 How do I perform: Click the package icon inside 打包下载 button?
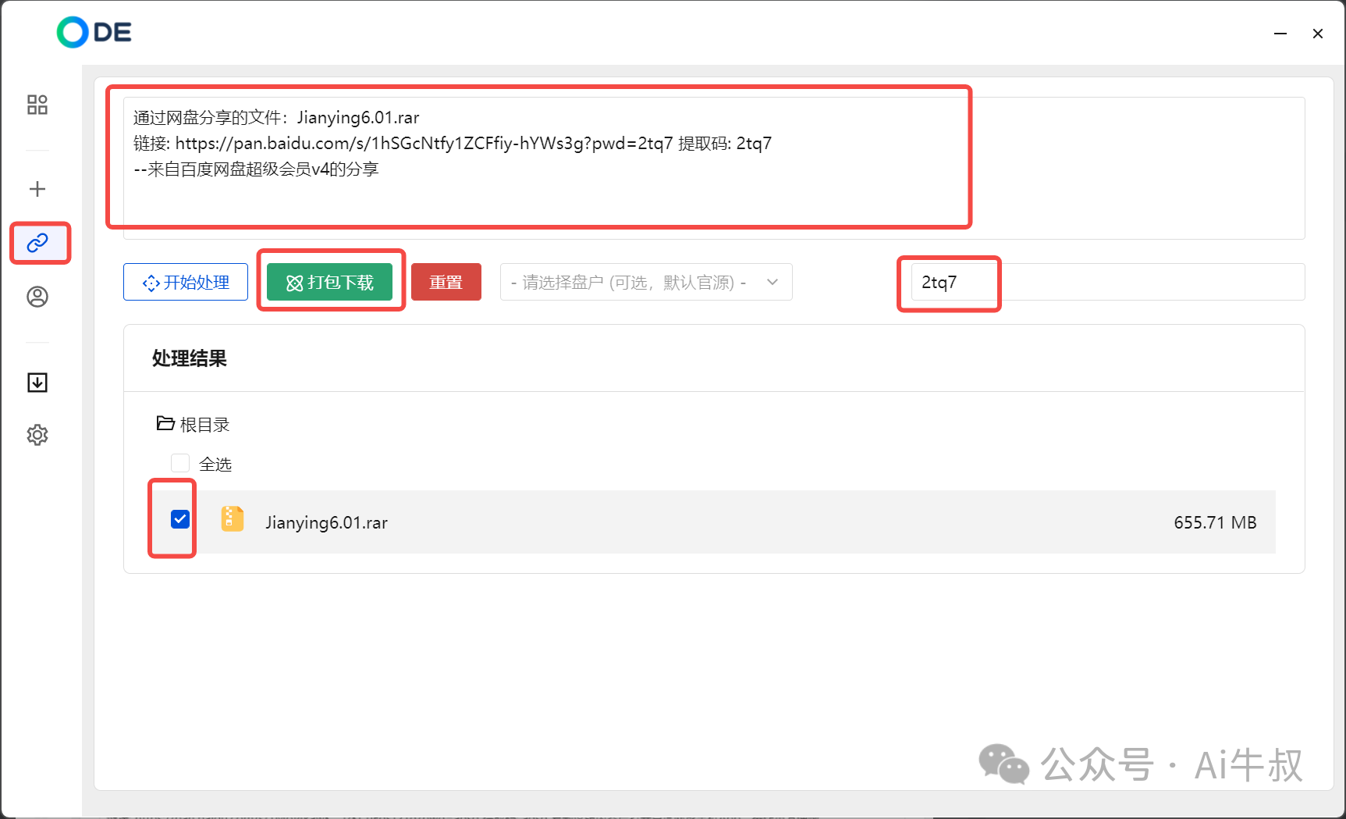click(295, 283)
